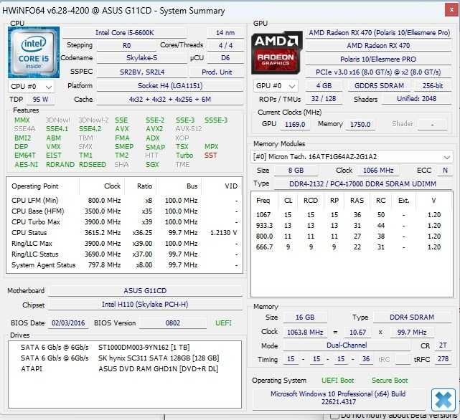Toggle the beta versions notification checkbox

(x=334, y=416)
